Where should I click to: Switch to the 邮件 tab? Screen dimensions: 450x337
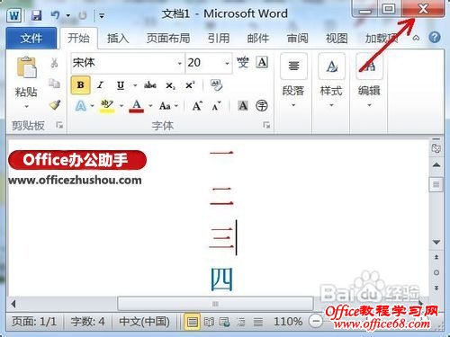(257, 39)
